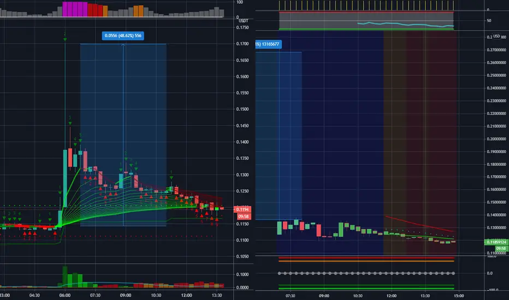Click the 0.20000000 price axis label
Viewport: 509px width, 300px height.
[x=496, y=139]
